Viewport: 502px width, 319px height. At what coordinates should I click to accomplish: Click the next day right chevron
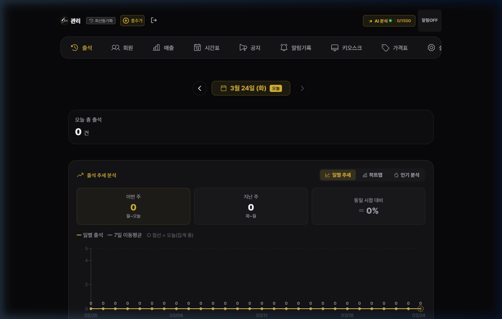pyautogui.click(x=302, y=88)
